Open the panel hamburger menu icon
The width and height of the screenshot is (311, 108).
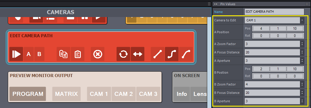pyautogui.click(x=209, y=4)
